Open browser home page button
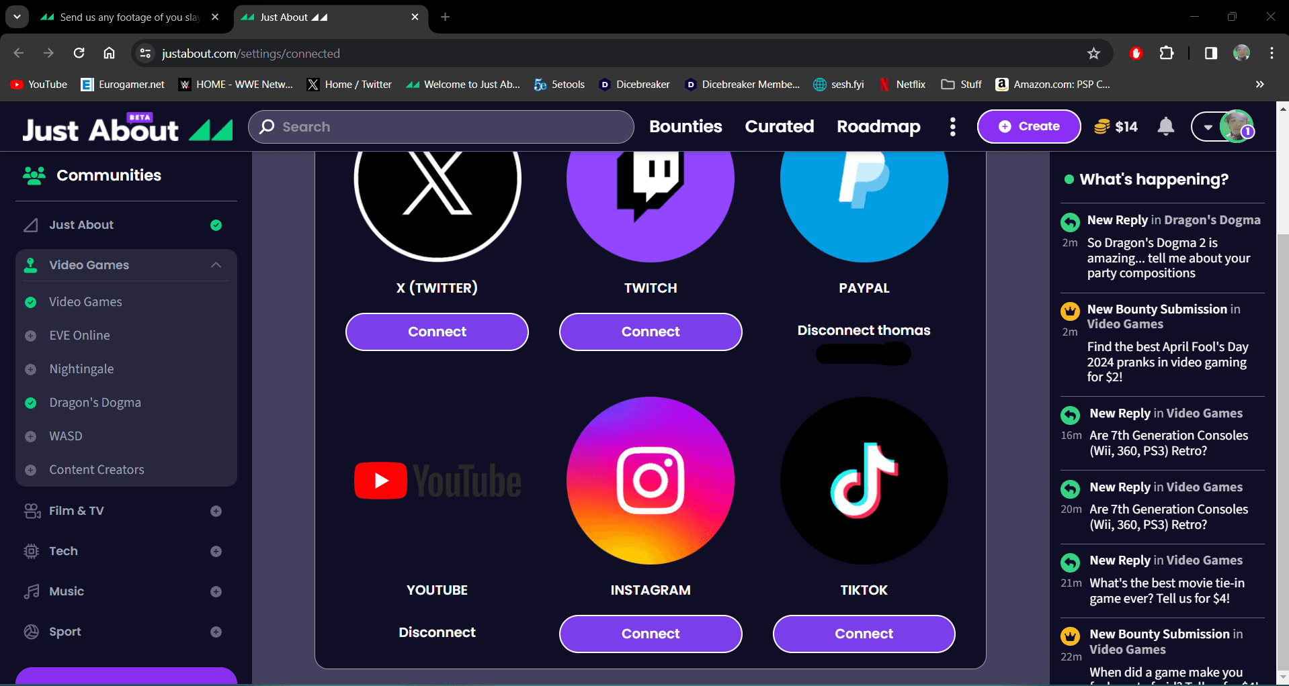 click(109, 53)
